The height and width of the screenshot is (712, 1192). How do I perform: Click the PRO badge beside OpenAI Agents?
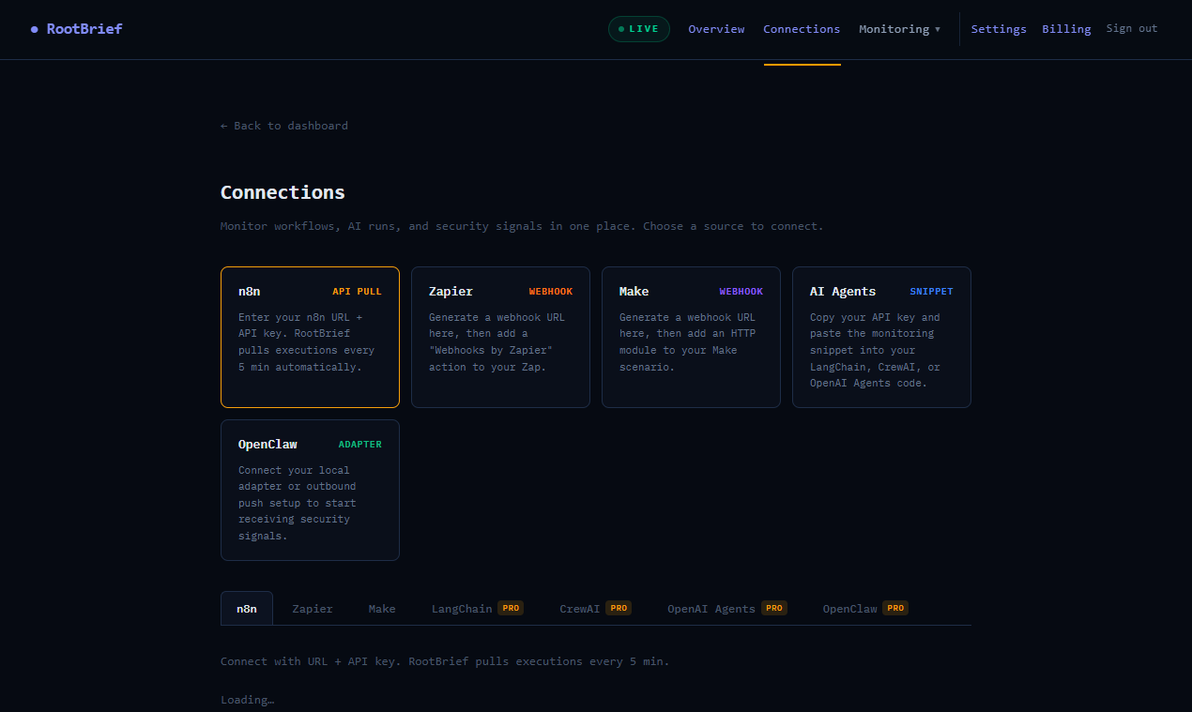pos(774,608)
